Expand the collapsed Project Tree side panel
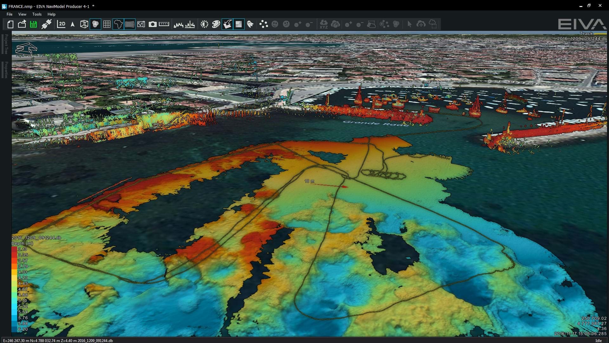This screenshot has height=343, width=609. click(x=6, y=44)
